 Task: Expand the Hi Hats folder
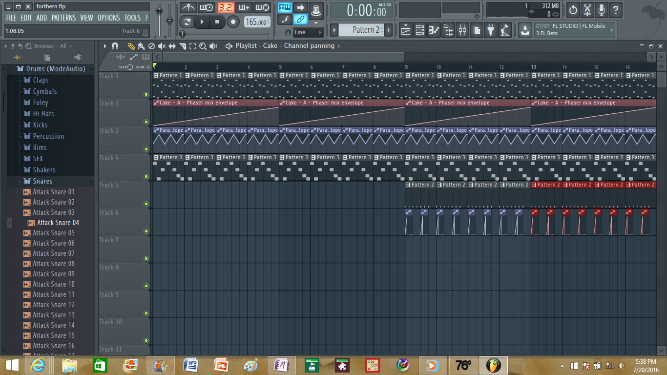click(43, 114)
